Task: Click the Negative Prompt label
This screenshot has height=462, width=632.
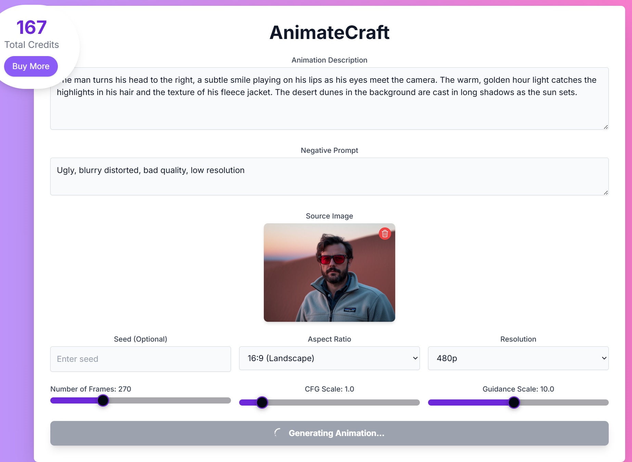Action: coord(329,150)
